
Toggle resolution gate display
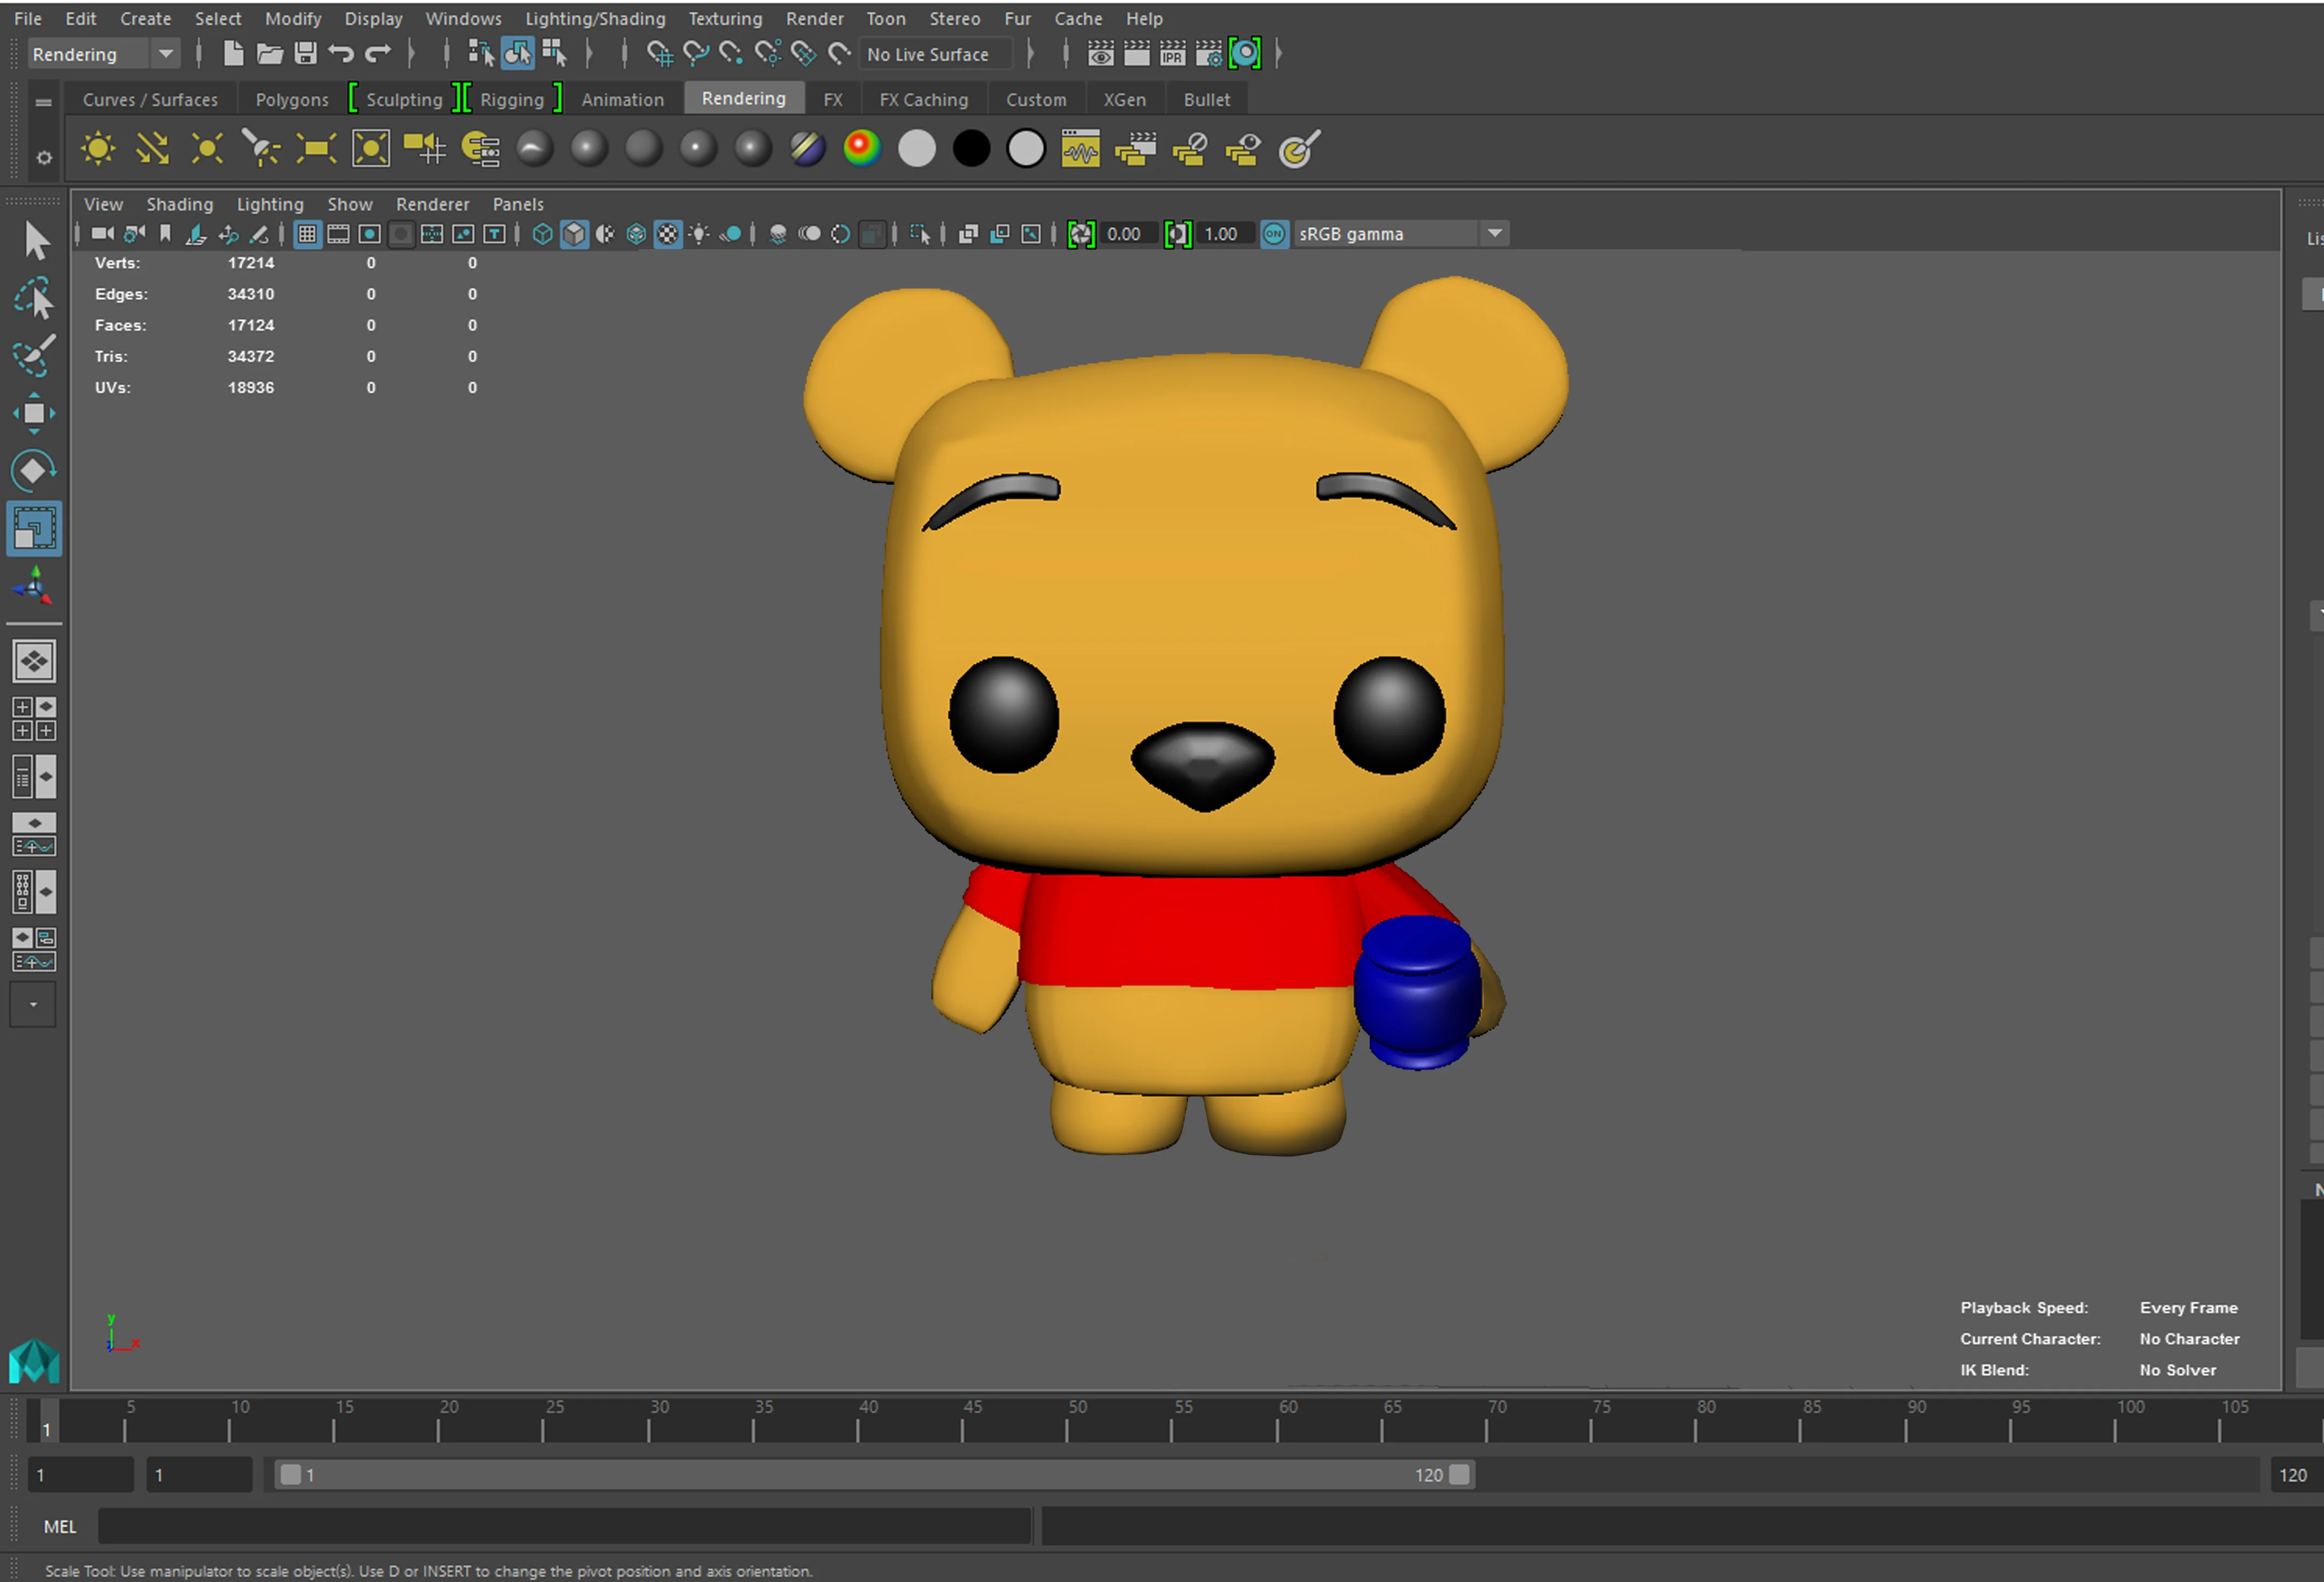coord(369,234)
